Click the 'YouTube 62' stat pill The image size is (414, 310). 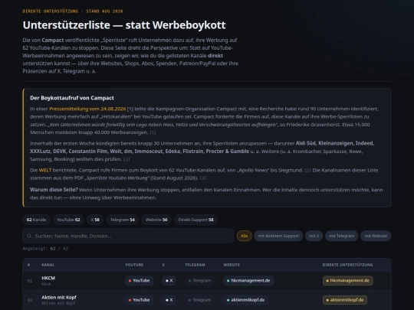(x=68, y=220)
